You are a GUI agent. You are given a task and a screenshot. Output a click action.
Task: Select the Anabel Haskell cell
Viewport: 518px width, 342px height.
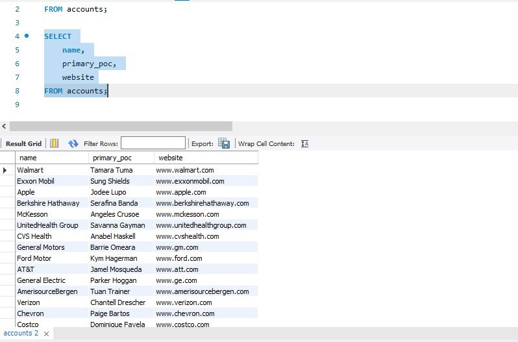pos(121,236)
